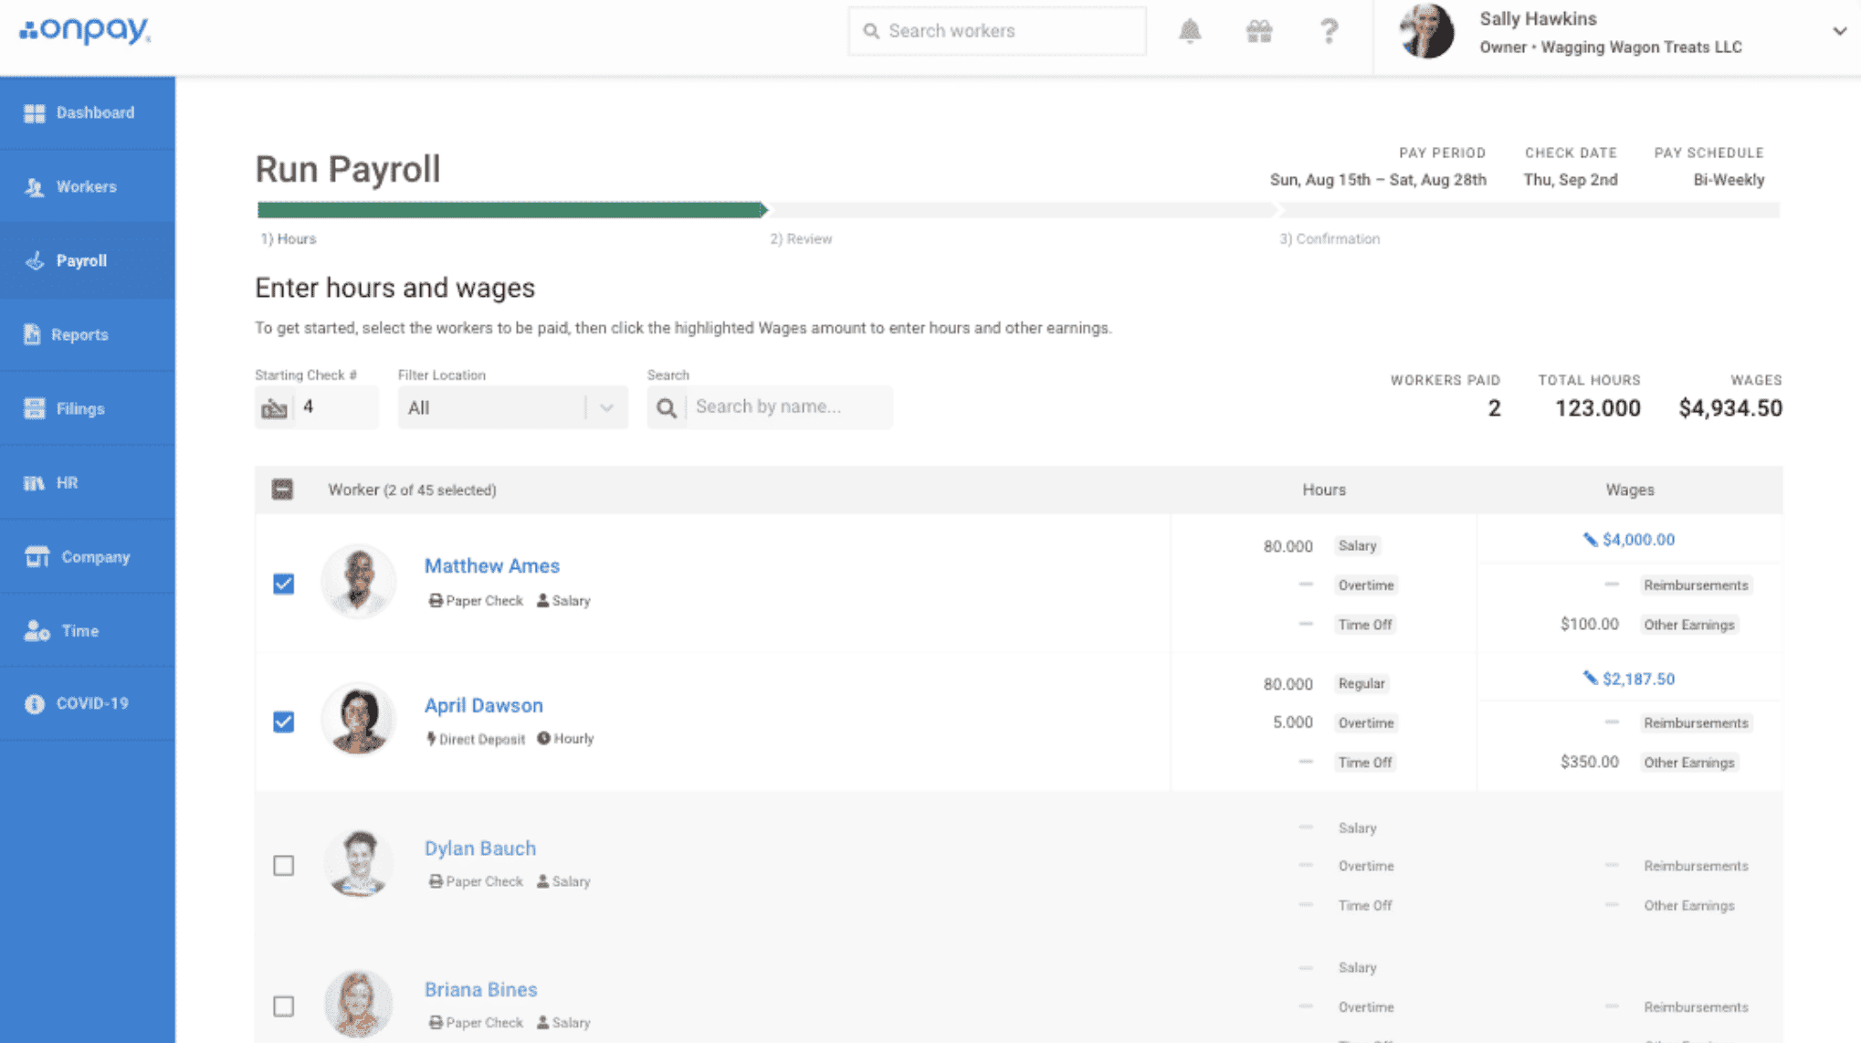Click the onpay logo
The height and width of the screenshot is (1043, 1861).
[x=85, y=30]
